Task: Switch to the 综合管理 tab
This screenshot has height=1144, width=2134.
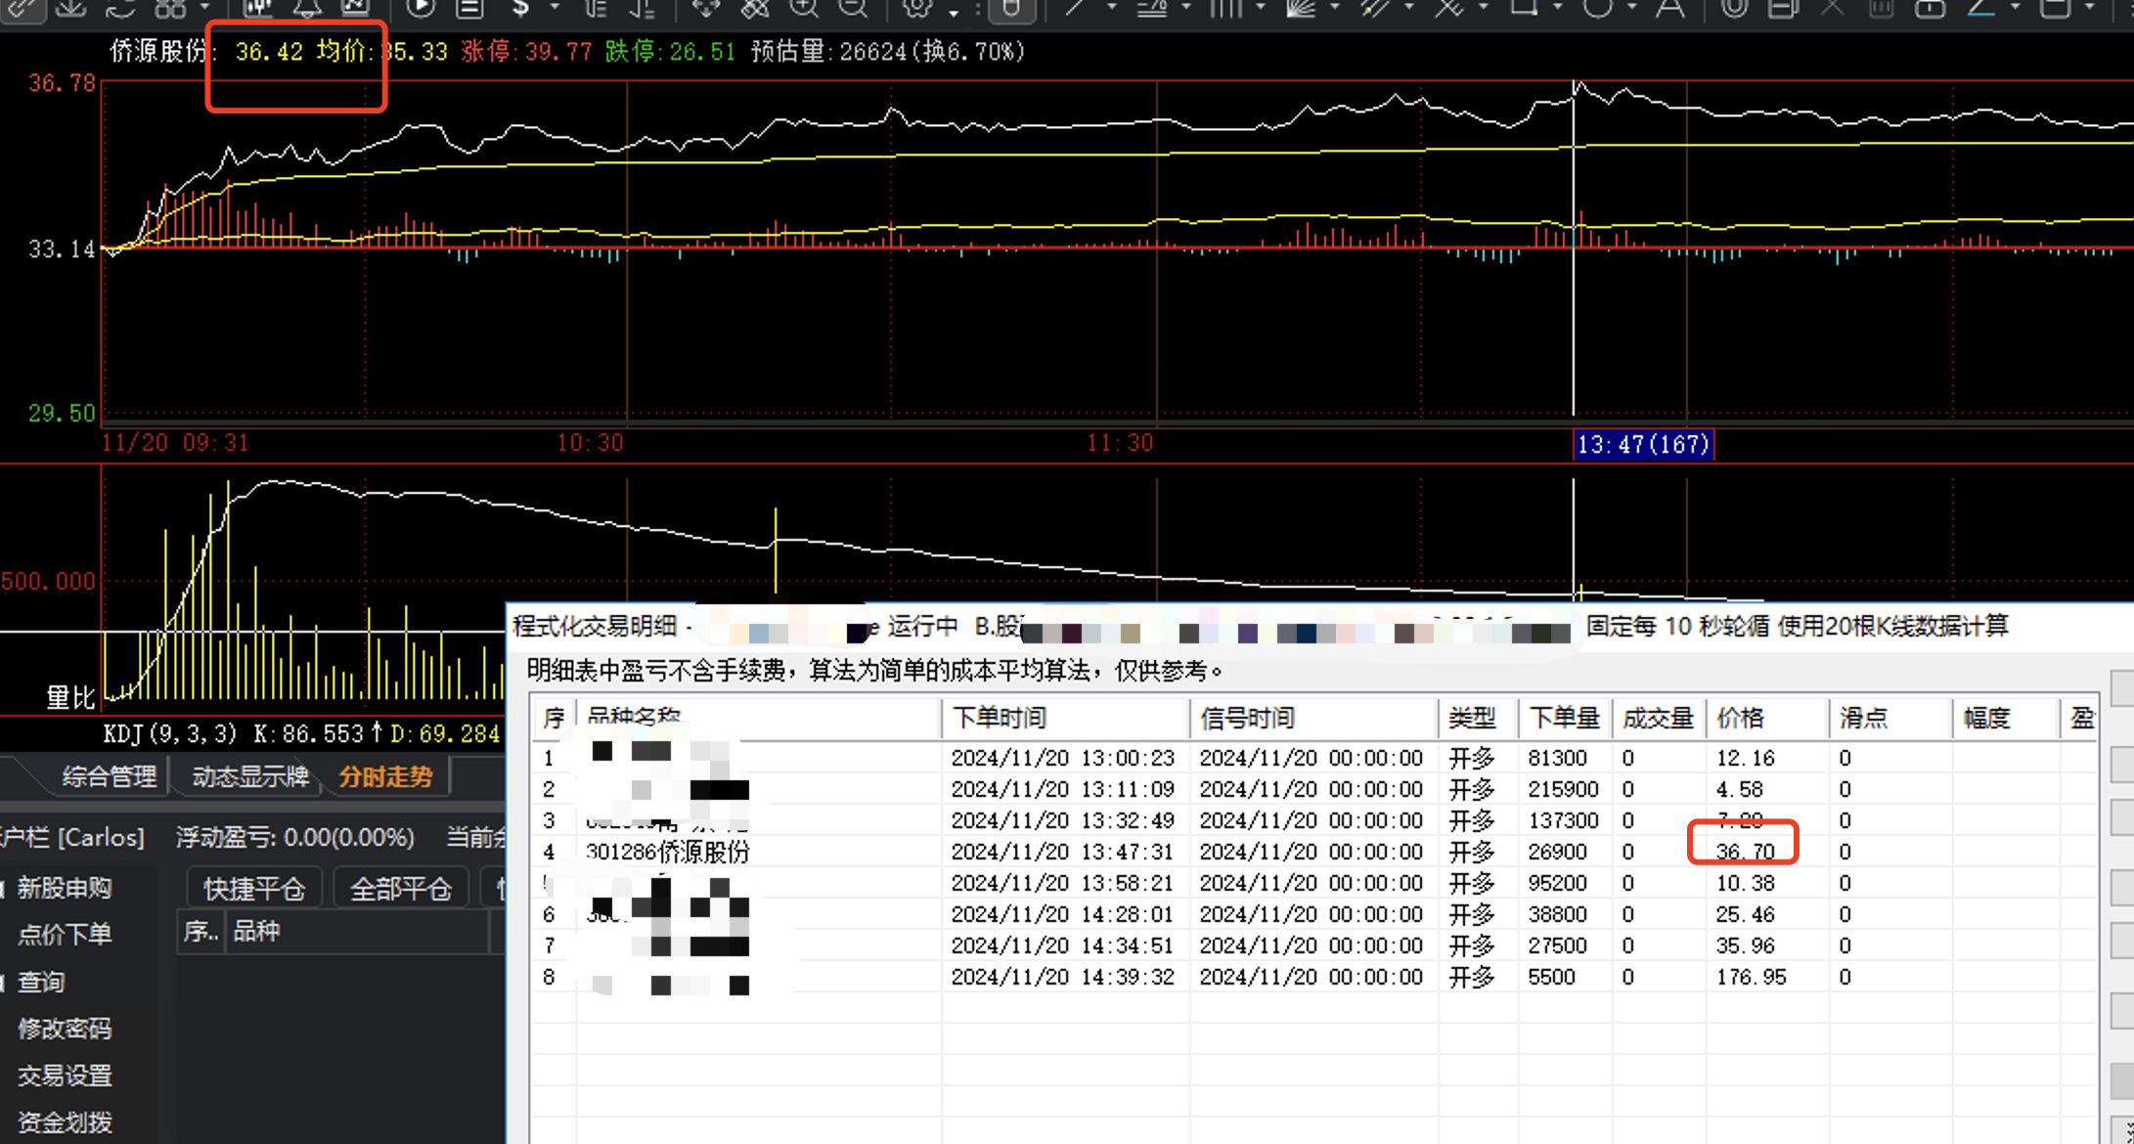Action: [x=109, y=776]
